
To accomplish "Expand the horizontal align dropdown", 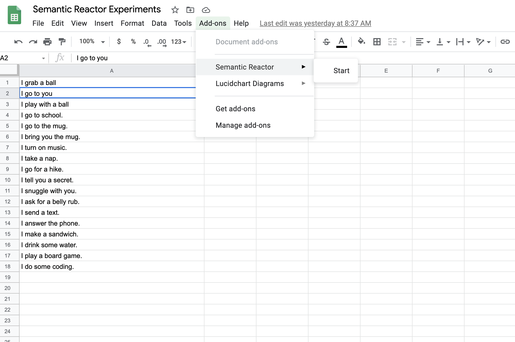I will [x=428, y=41].
